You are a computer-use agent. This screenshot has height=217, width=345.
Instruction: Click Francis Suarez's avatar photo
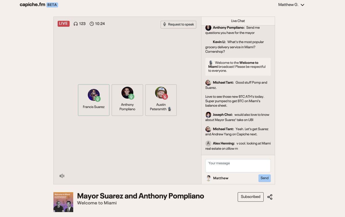click(93, 95)
